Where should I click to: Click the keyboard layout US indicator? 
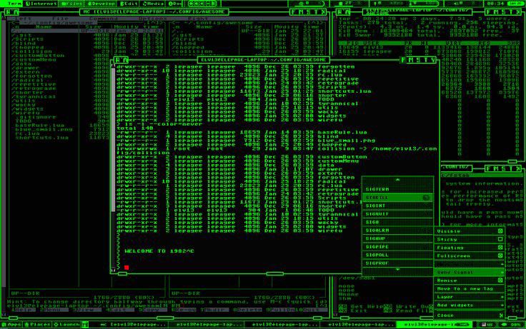click(x=487, y=325)
